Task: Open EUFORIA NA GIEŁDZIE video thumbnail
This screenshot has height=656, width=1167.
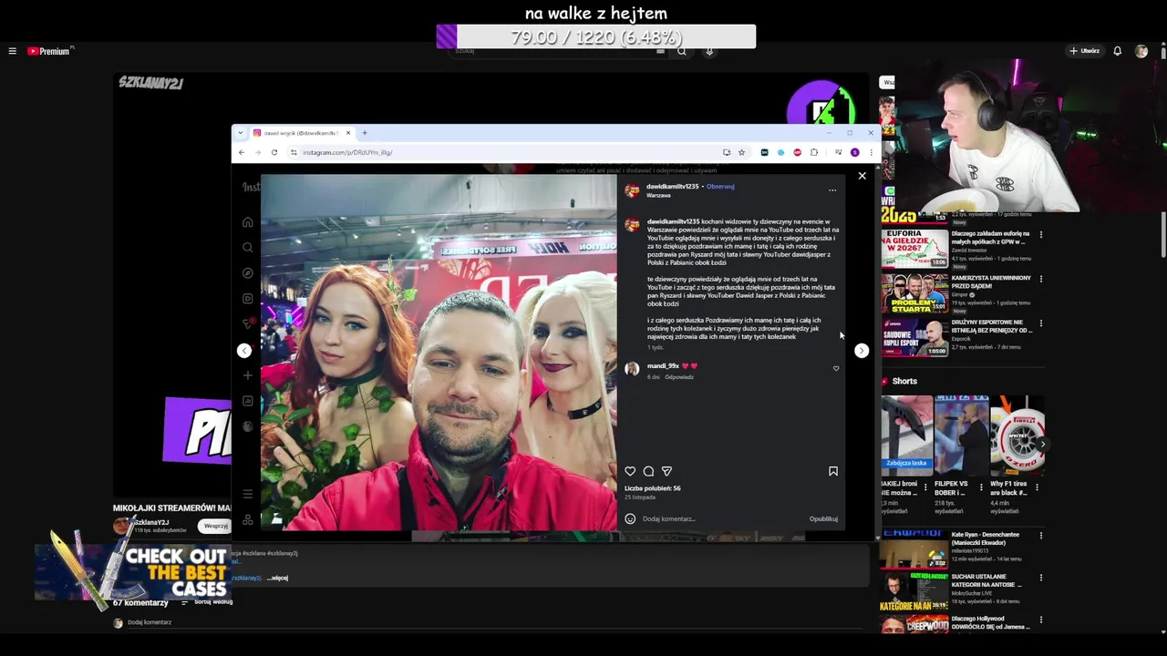Action: click(x=914, y=248)
